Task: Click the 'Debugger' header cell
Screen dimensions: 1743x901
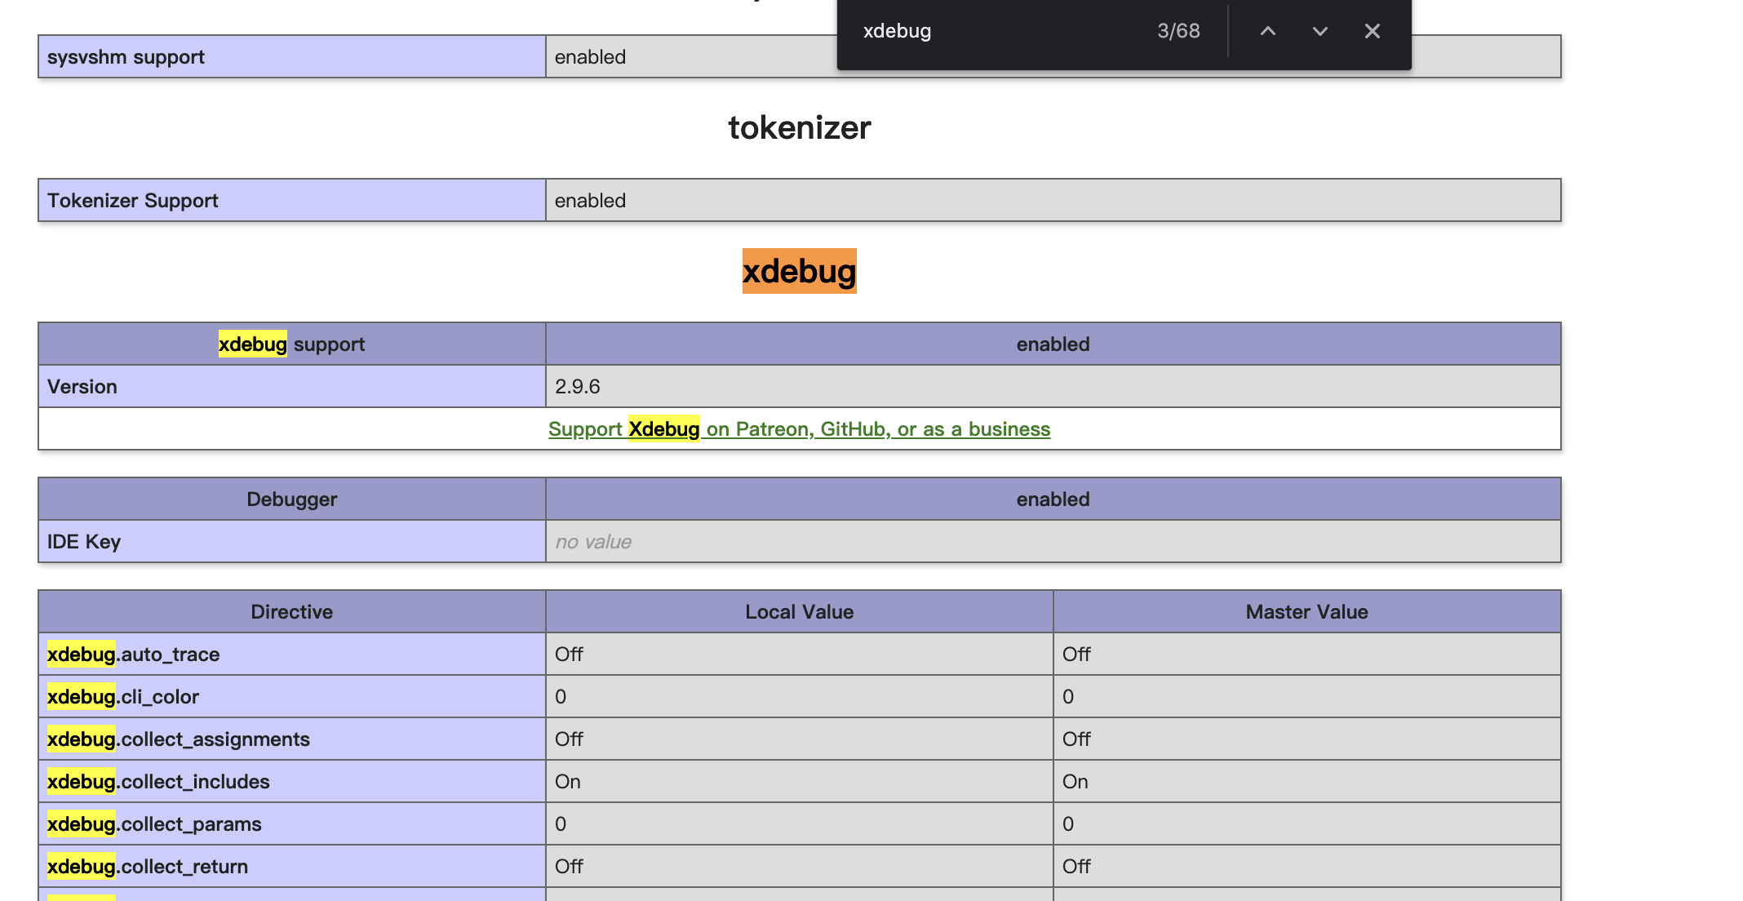Action: tap(291, 499)
